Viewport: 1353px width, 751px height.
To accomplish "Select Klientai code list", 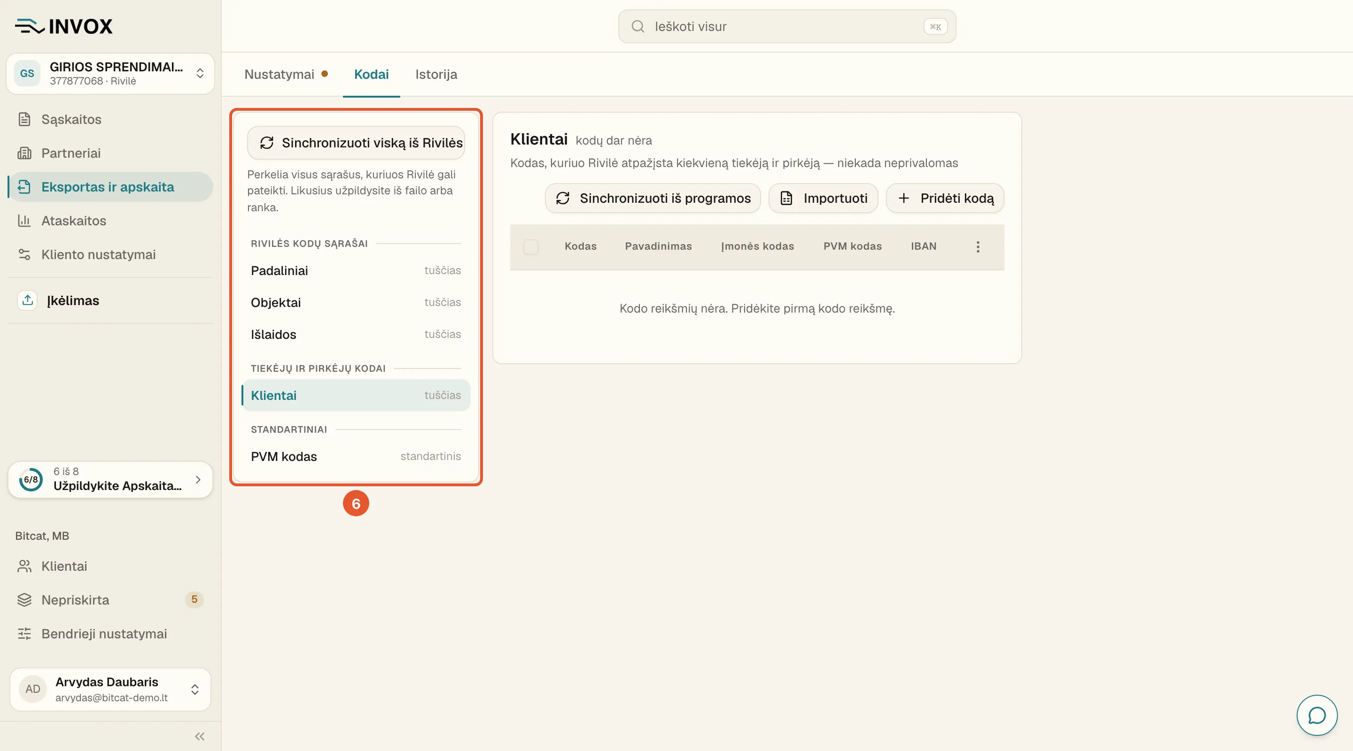I will click(x=356, y=396).
